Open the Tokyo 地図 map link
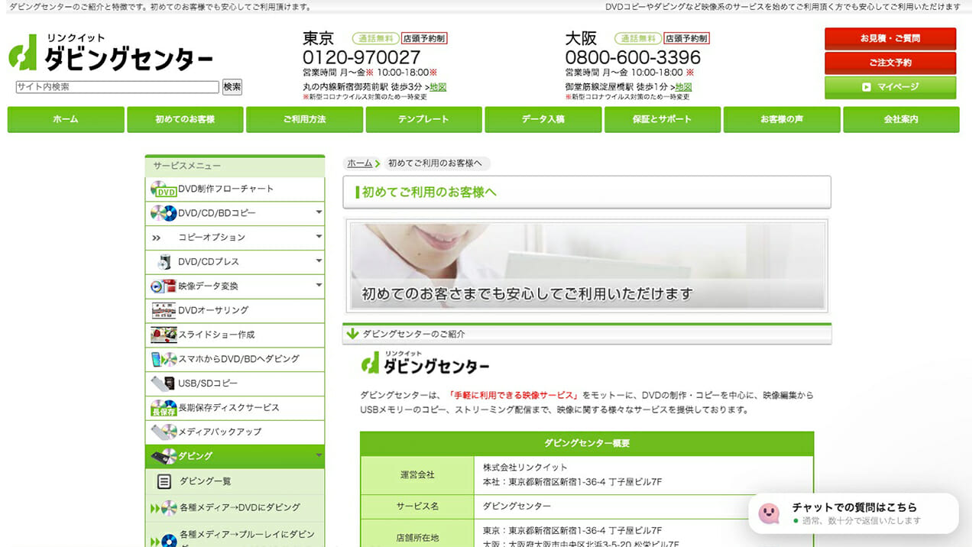The image size is (979, 547). coord(438,87)
